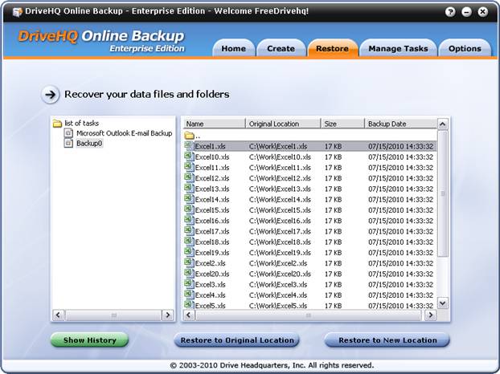Click the Excel file icon next to Excel10.xls

click(189, 157)
